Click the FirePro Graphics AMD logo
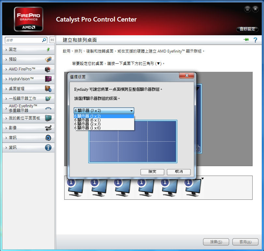Image resolution: width=264 pixels, height=251 pixels. coord(28,19)
